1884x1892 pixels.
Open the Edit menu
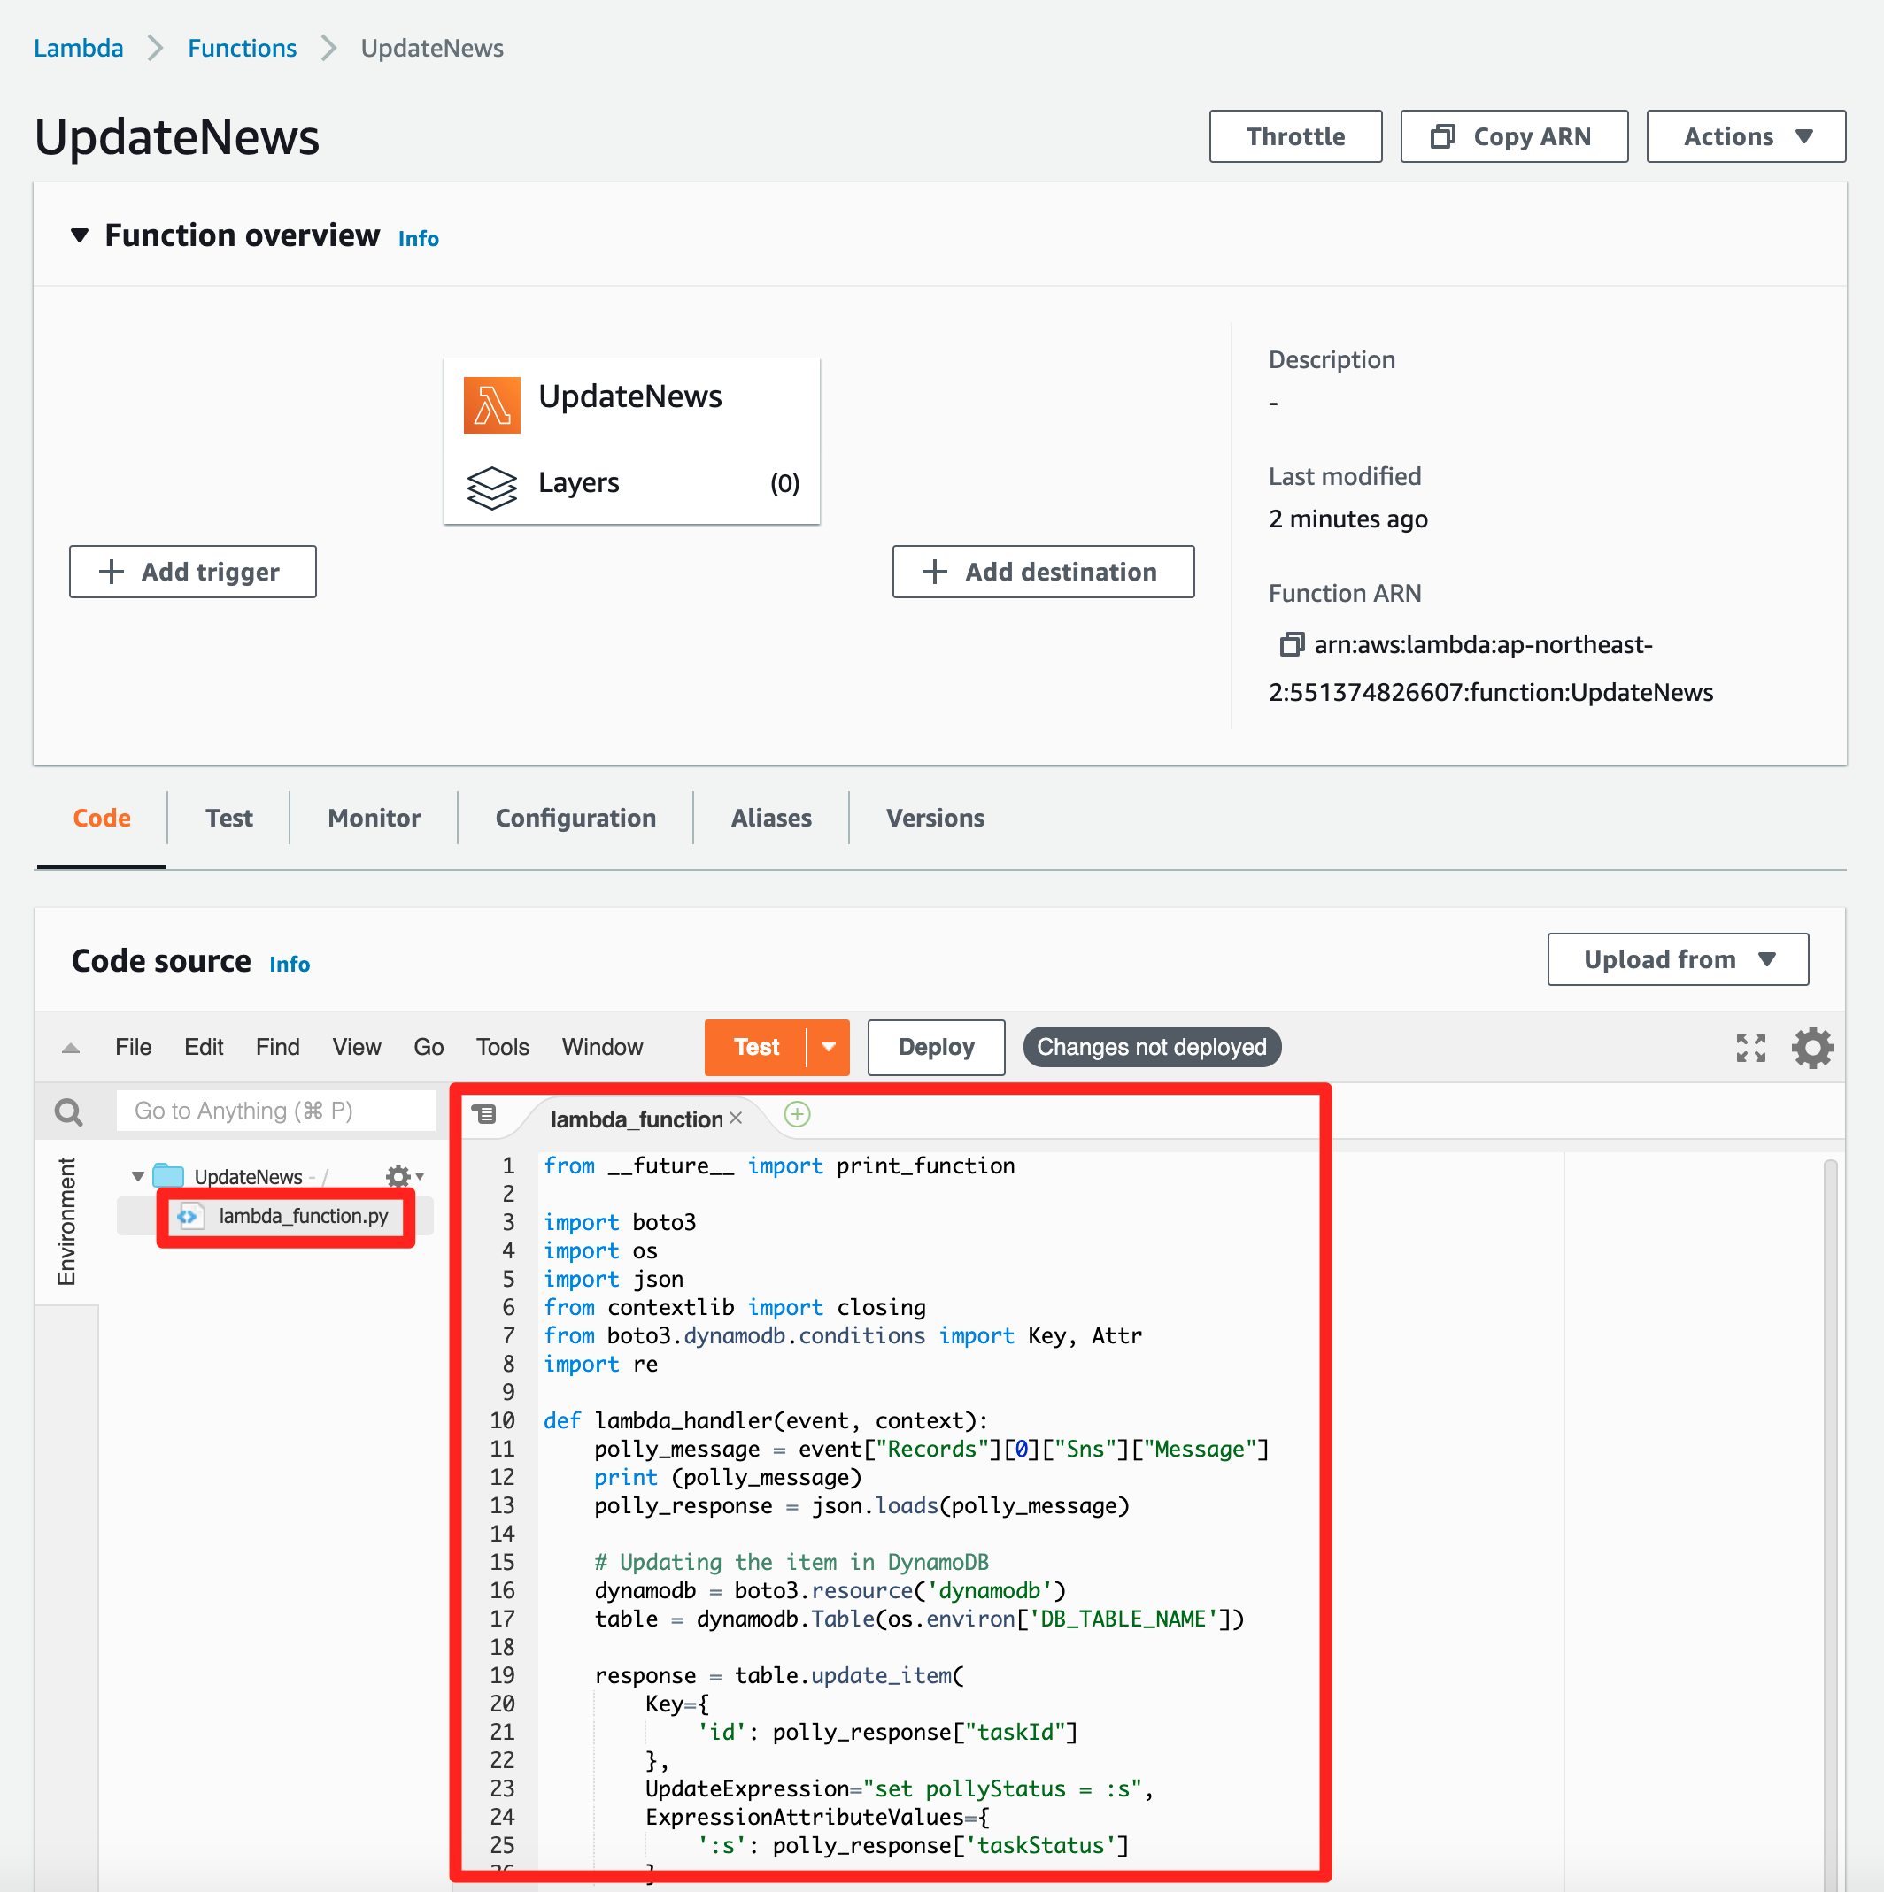click(x=204, y=1047)
